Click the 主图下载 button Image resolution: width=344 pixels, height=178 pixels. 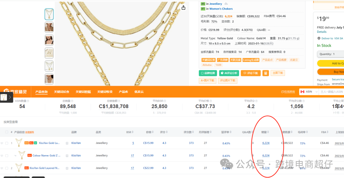(x=278, y=73)
